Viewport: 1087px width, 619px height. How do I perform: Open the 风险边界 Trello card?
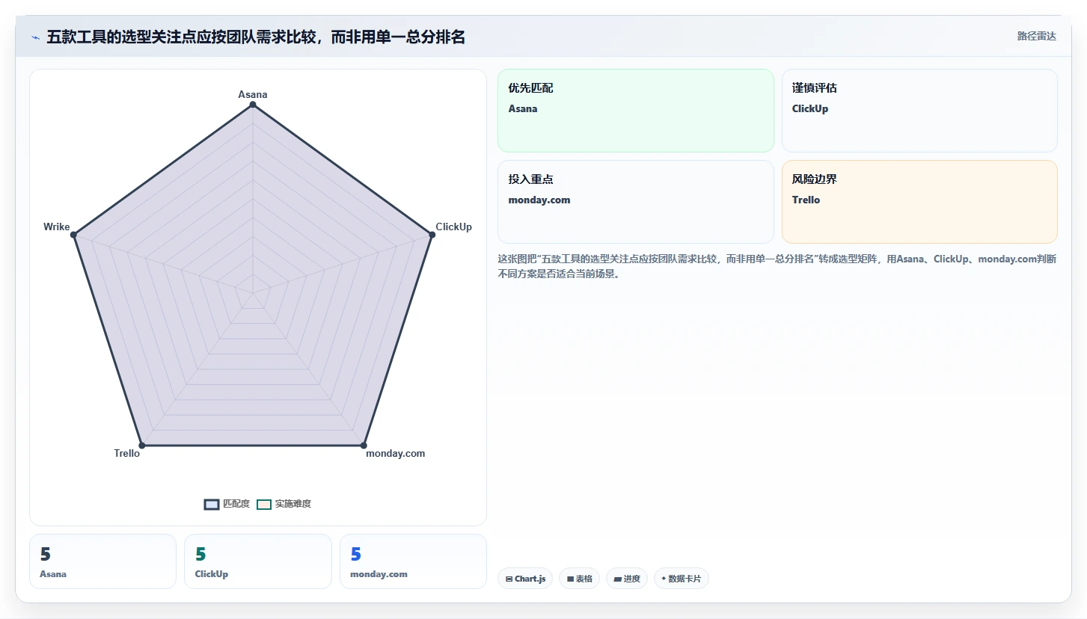[919, 202]
